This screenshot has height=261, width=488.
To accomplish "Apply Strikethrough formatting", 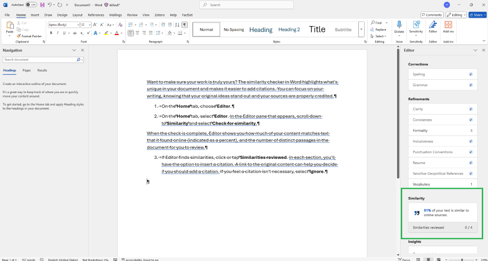I will (x=75, y=33).
